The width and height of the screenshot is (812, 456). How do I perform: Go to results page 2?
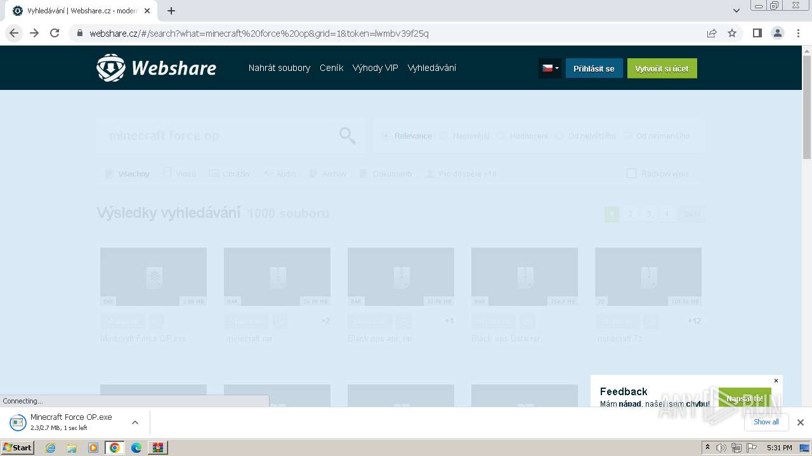coord(630,214)
